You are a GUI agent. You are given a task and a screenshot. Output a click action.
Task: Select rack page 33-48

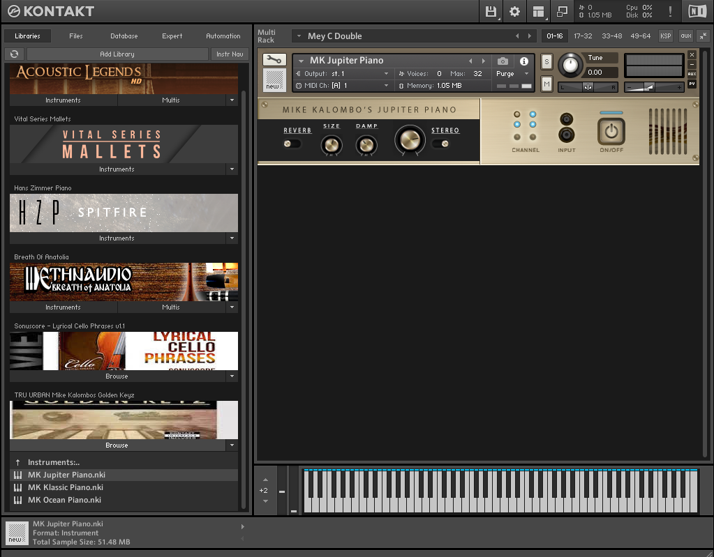click(x=611, y=36)
